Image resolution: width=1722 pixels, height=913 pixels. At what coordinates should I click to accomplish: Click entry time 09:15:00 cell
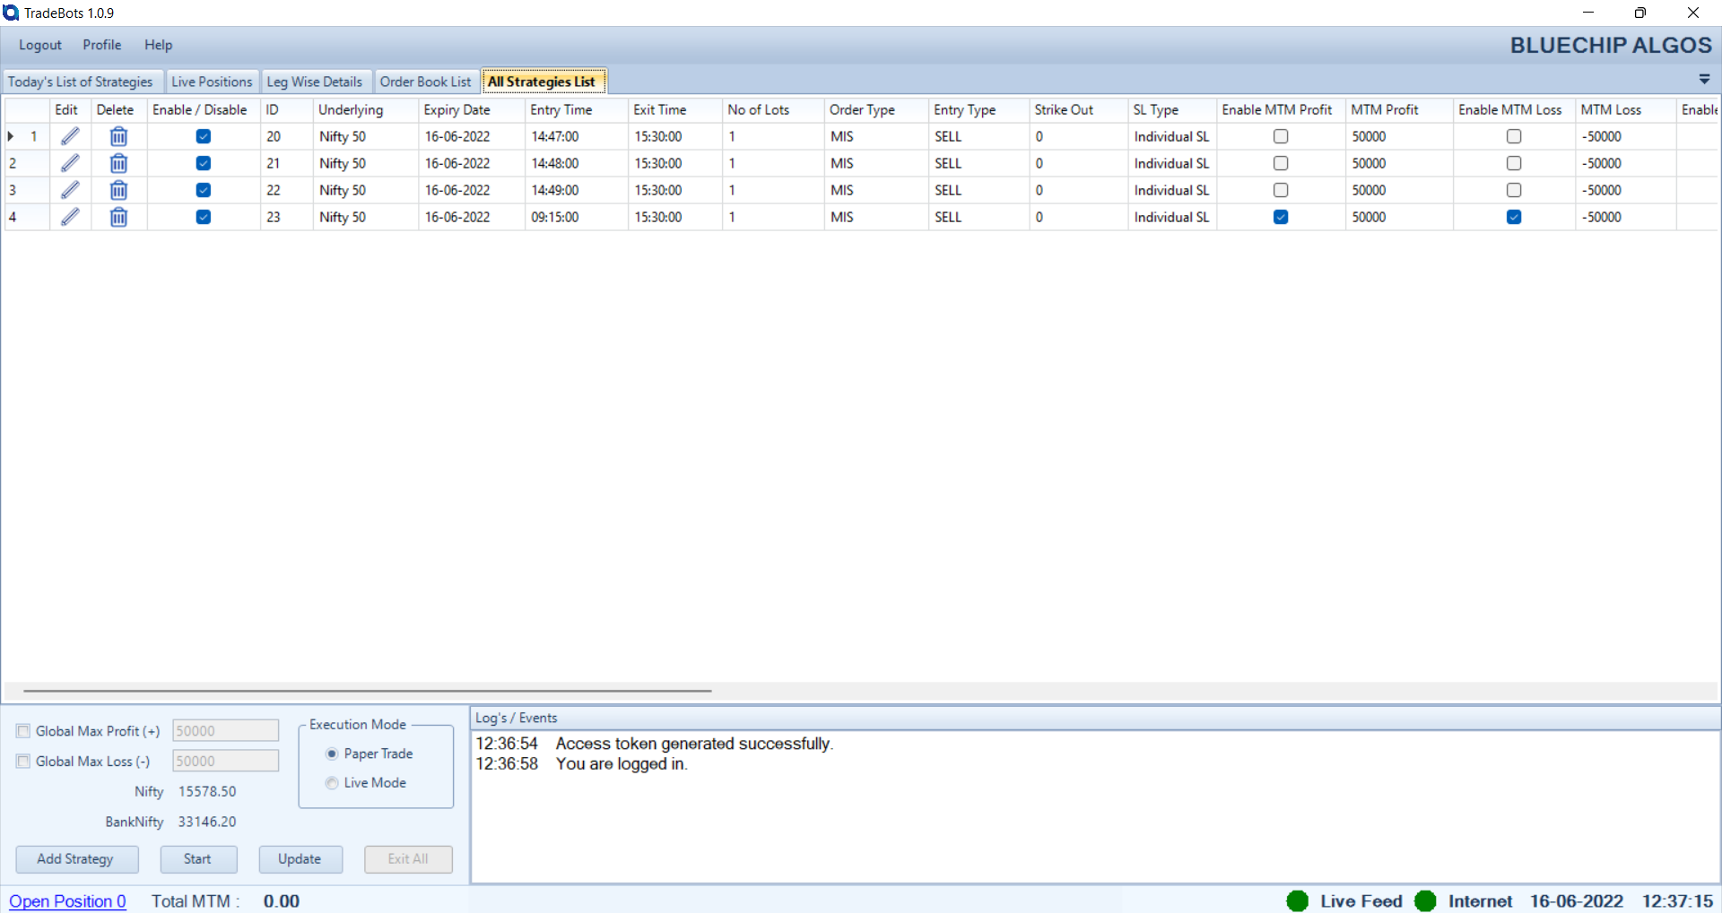[x=576, y=218]
